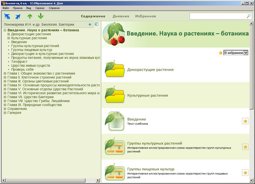Image resolution: width=255 pixels, height=184 pixels.
Task: Switch to the Дневник tab
Action: tap(121, 16)
